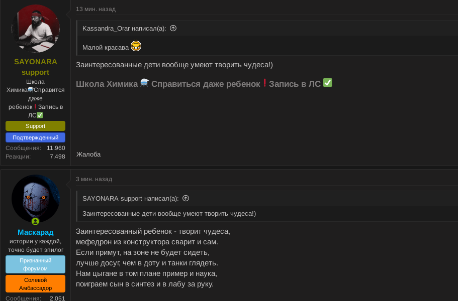
Task: Report the post via the Жалоба link
Action: click(x=88, y=154)
